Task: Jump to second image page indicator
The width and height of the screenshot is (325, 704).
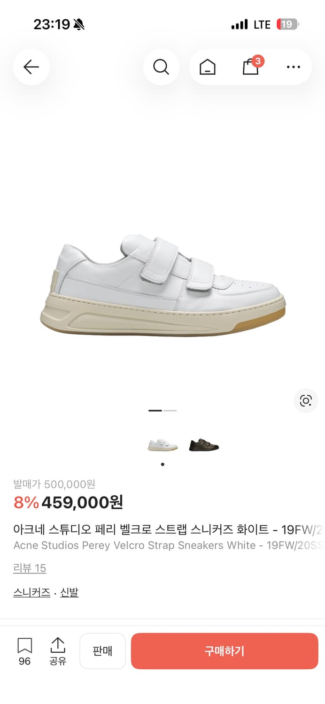Action: 170,411
